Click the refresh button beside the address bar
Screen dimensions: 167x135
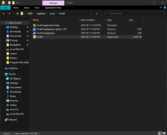coord(97,13)
